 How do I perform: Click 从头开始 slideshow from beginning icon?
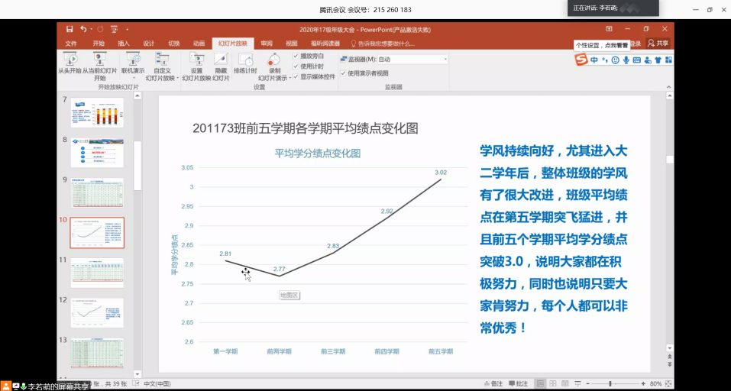pyautogui.click(x=71, y=60)
